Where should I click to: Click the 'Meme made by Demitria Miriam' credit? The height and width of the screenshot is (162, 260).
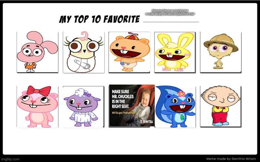tap(231, 159)
